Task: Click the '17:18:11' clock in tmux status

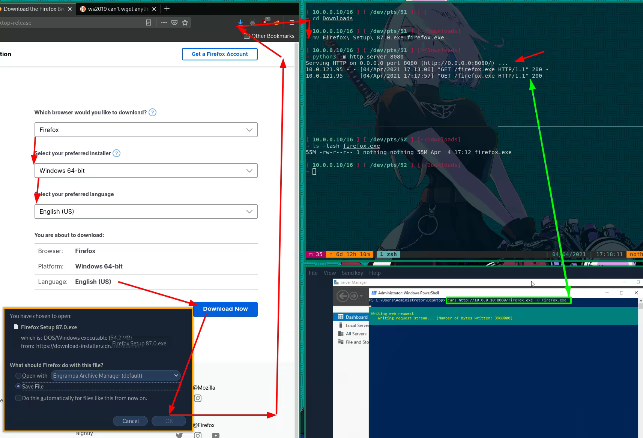Action: pyautogui.click(x=609, y=254)
